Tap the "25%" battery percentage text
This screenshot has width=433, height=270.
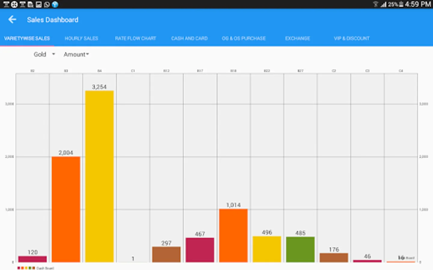click(x=393, y=4)
